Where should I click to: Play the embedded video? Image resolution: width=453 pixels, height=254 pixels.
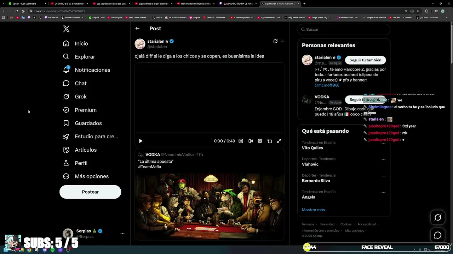[x=141, y=141]
